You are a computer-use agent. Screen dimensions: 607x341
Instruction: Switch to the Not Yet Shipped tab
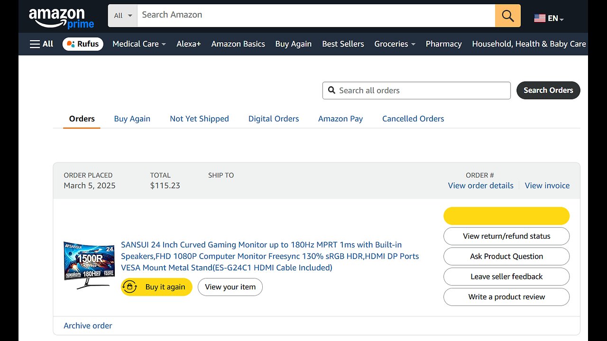pyautogui.click(x=199, y=119)
